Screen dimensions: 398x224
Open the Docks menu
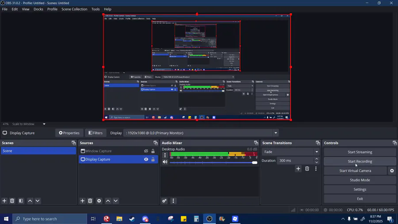[38, 9]
